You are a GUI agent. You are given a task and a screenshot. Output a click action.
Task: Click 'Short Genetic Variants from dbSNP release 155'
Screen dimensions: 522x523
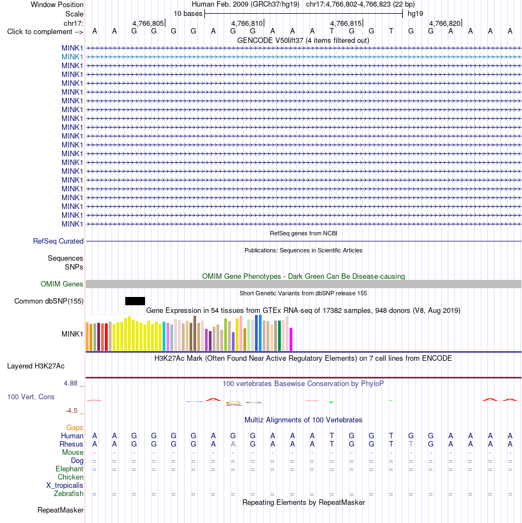click(303, 294)
